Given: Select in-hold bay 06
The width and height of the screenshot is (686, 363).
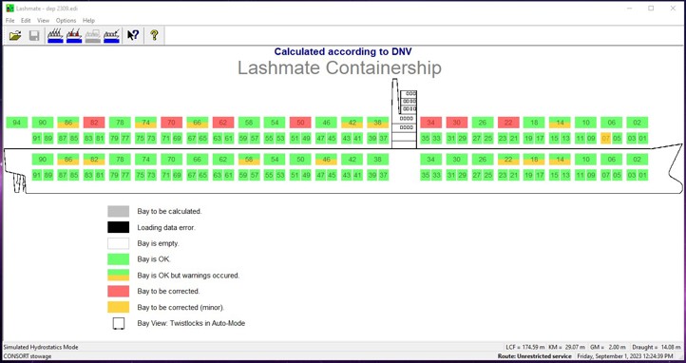Looking at the screenshot, I should pyautogui.click(x=611, y=160).
